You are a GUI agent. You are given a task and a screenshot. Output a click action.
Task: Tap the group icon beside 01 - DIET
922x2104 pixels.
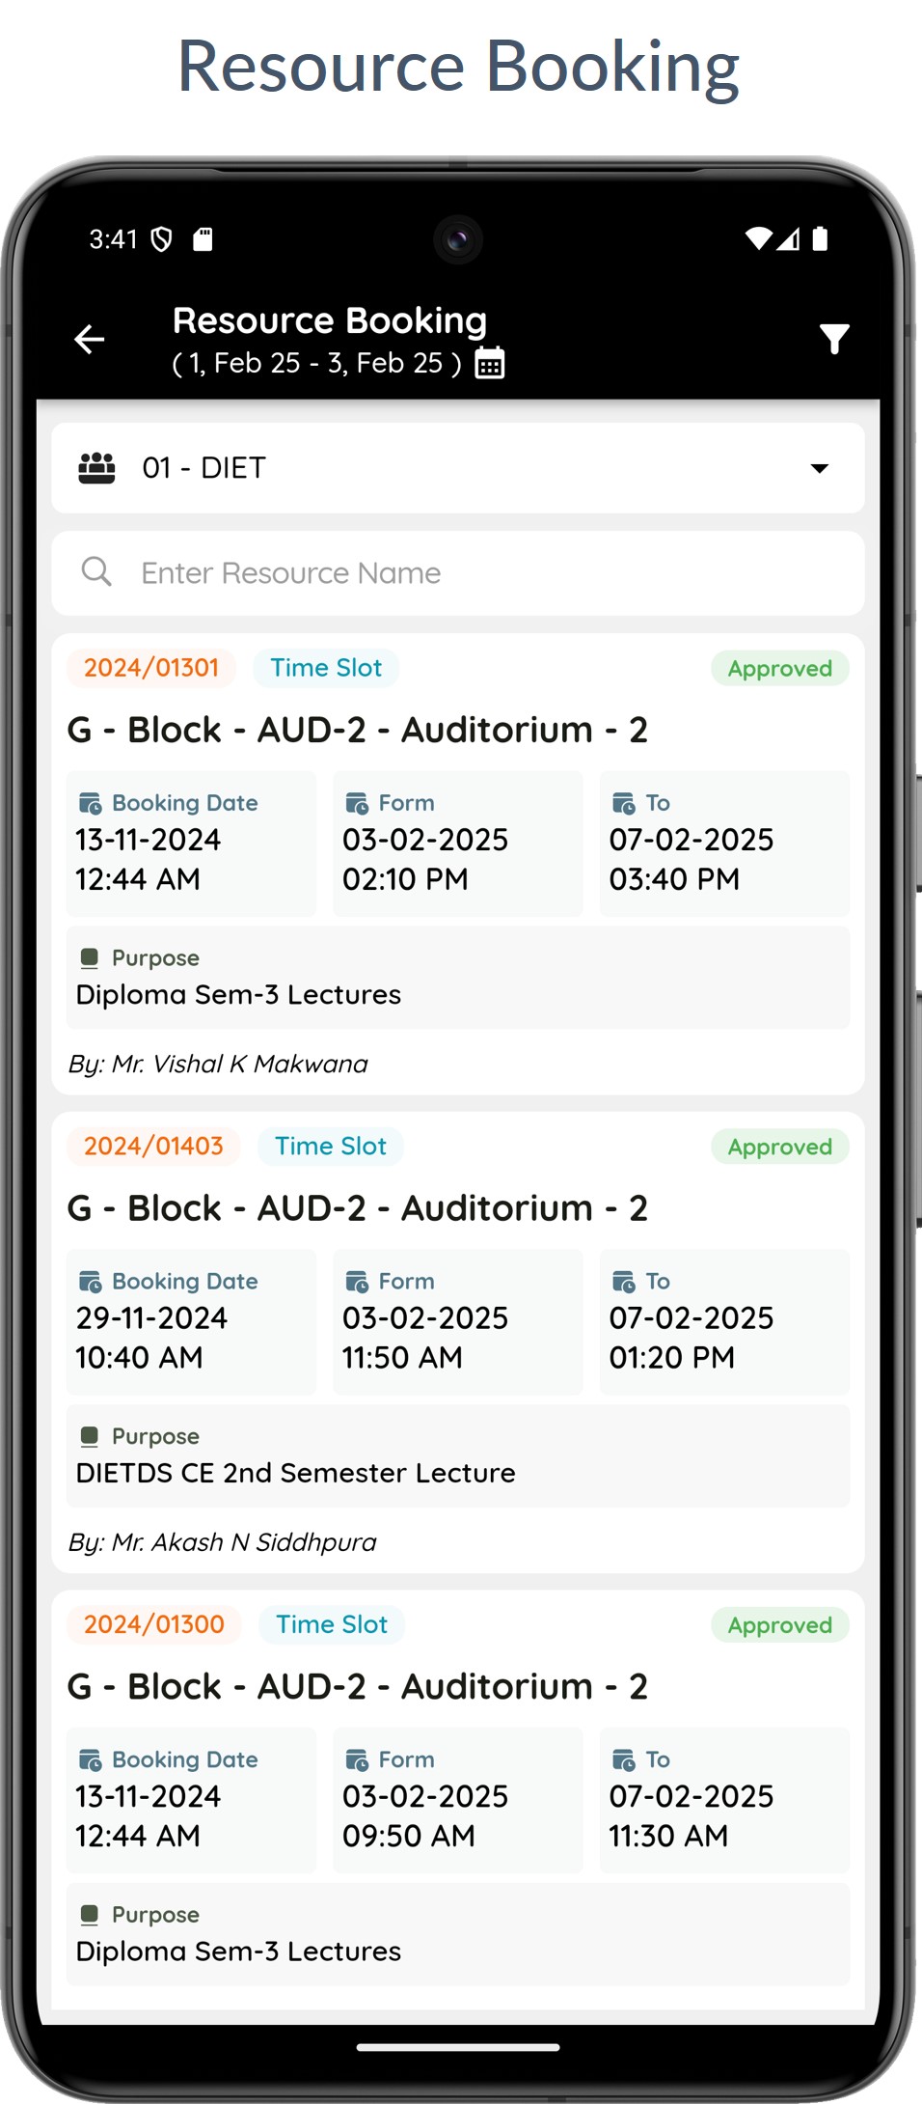(x=96, y=468)
